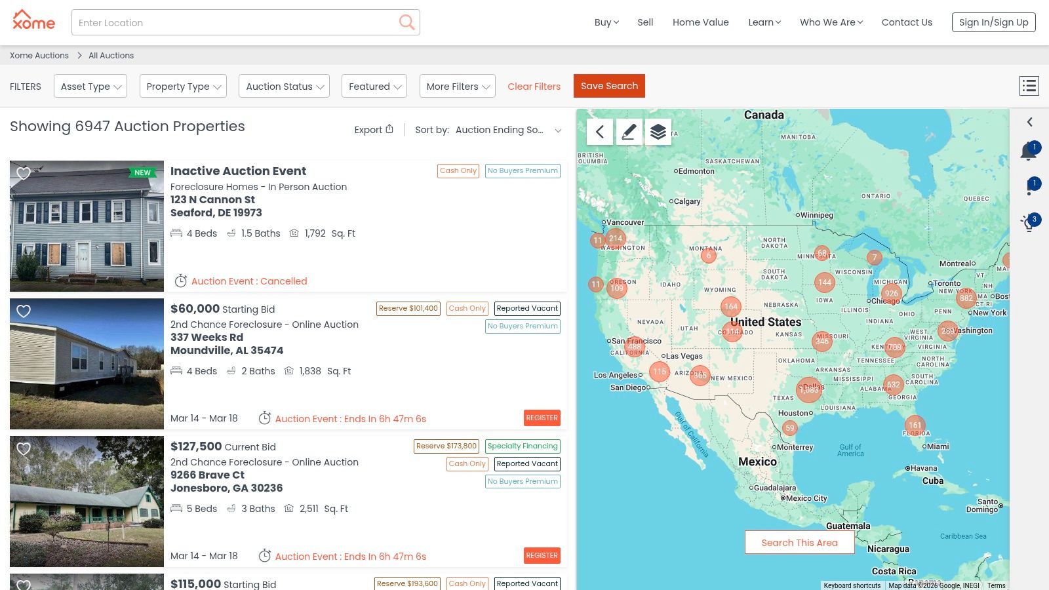Open the lightbulb tips icon
This screenshot has width=1049, height=590.
click(x=1029, y=223)
